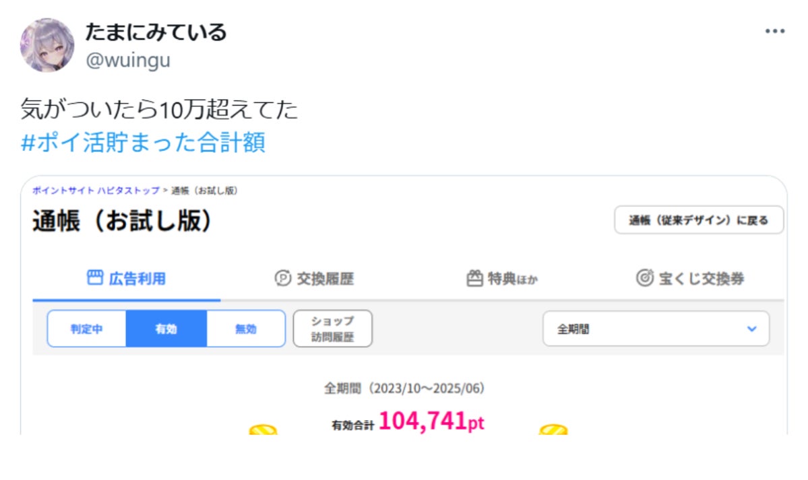Select the 判定中 filter

86,329
